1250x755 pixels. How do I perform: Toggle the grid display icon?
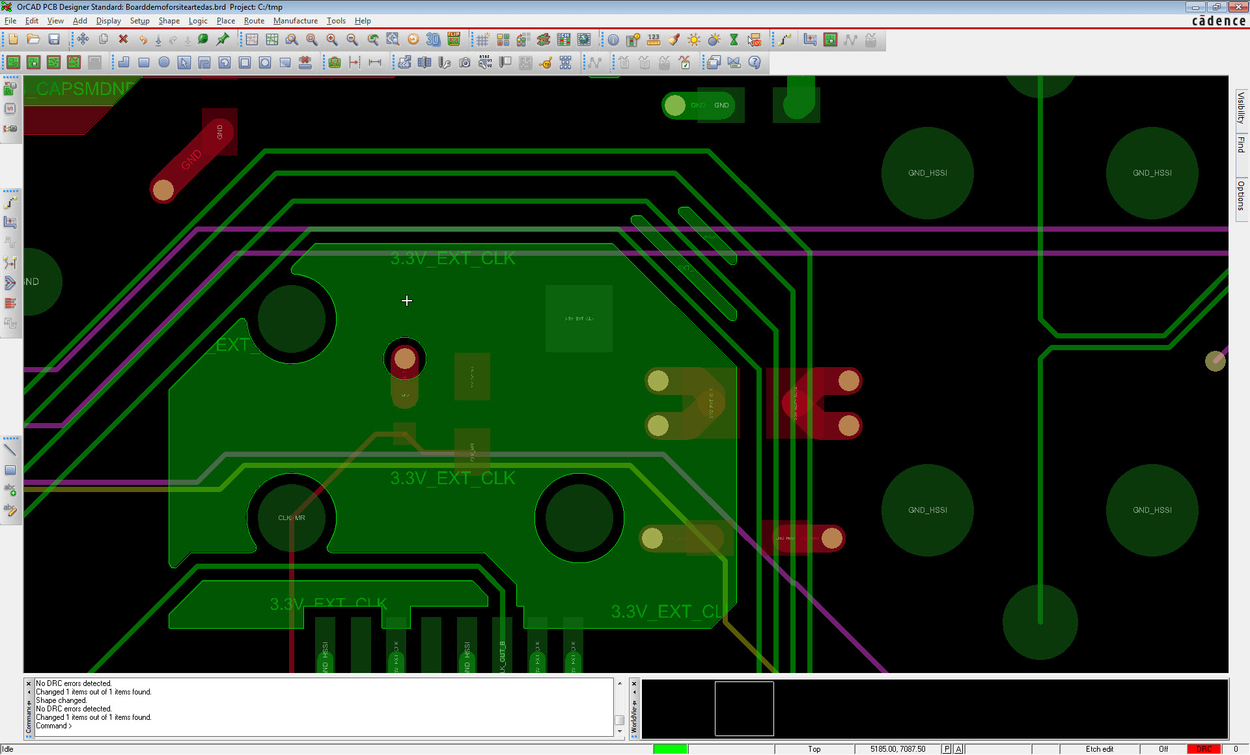[x=483, y=40]
